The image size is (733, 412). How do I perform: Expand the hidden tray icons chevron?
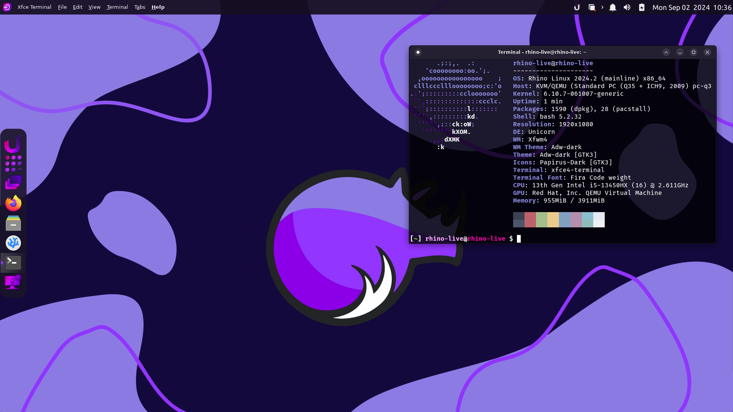[x=602, y=7]
